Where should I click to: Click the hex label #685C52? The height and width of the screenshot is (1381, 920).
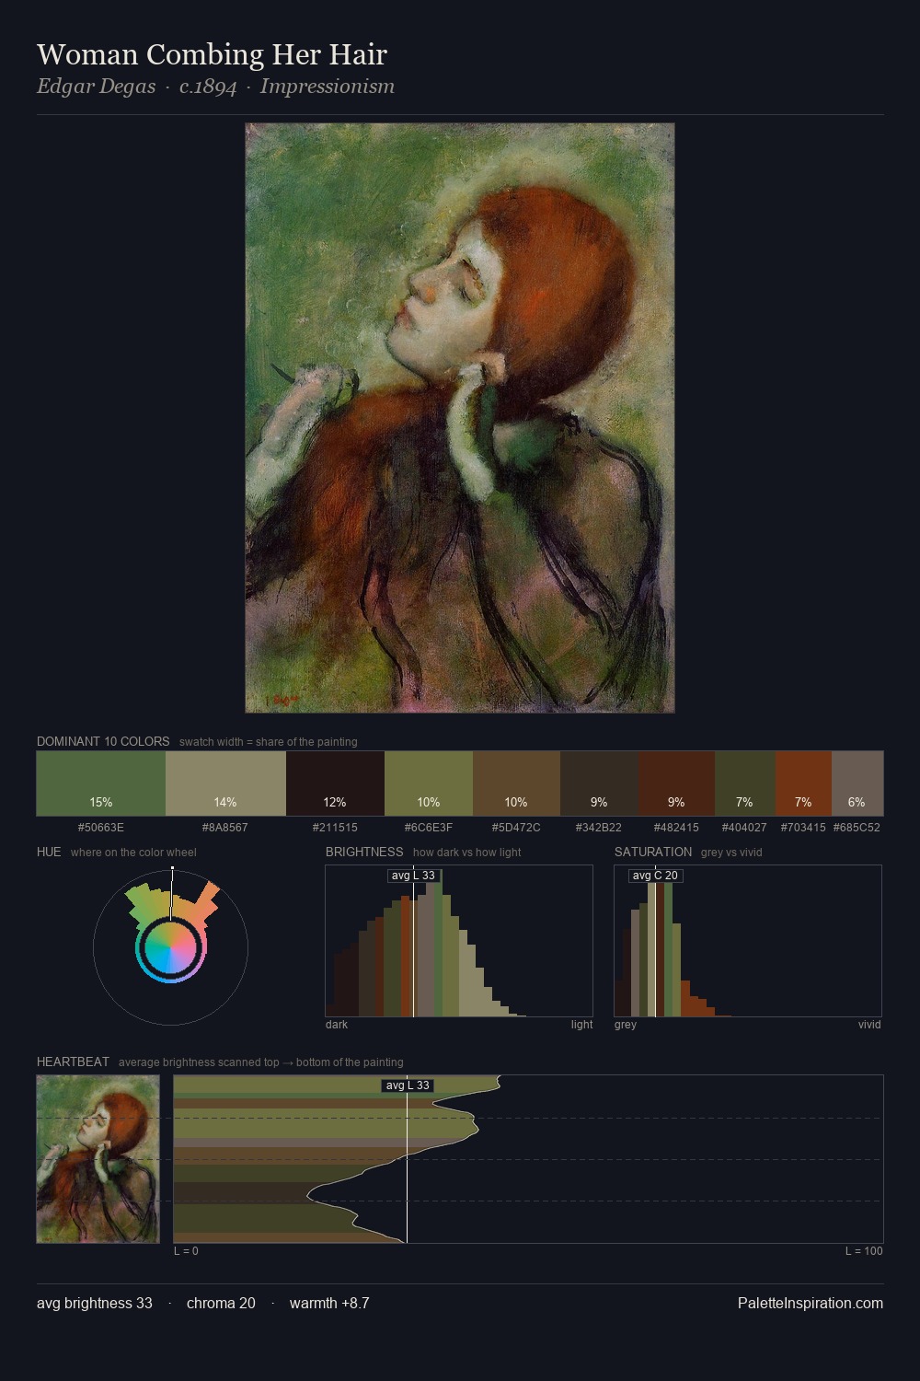pyautogui.click(x=857, y=828)
